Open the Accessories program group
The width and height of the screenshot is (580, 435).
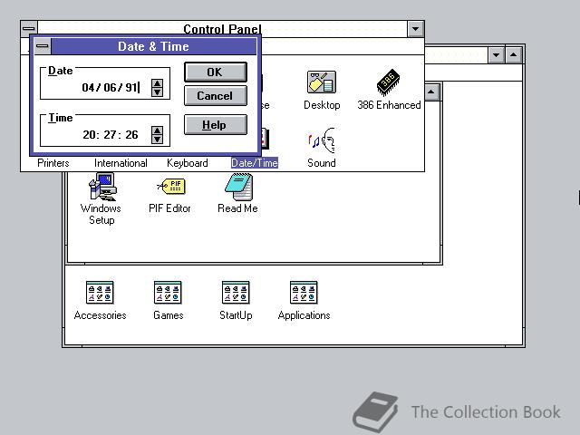[100, 292]
